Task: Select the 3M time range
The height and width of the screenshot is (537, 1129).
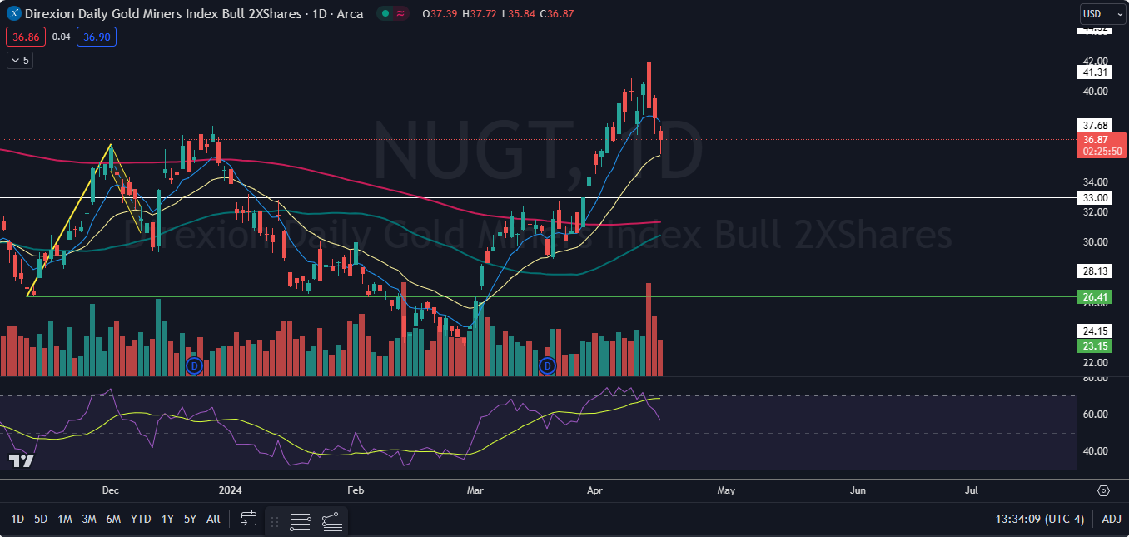Action: tap(89, 519)
